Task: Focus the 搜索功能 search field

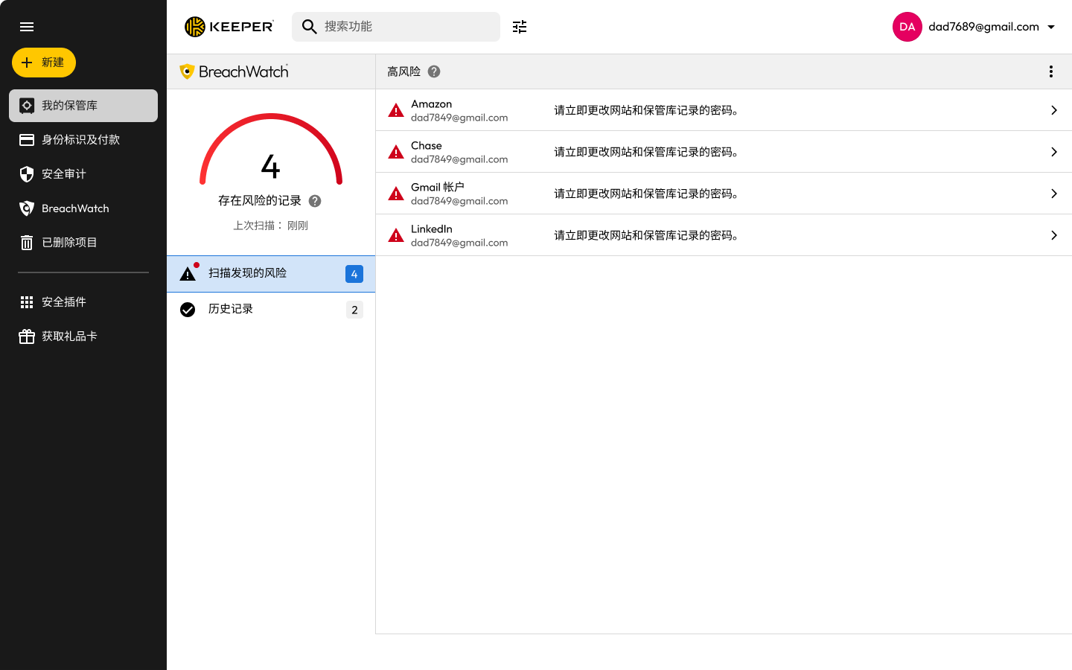Action: [x=396, y=27]
